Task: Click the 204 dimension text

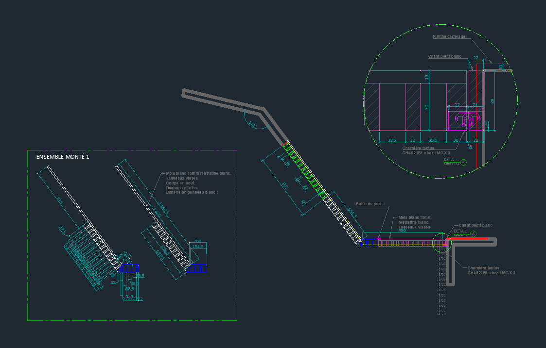Action: (x=197, y=241)
